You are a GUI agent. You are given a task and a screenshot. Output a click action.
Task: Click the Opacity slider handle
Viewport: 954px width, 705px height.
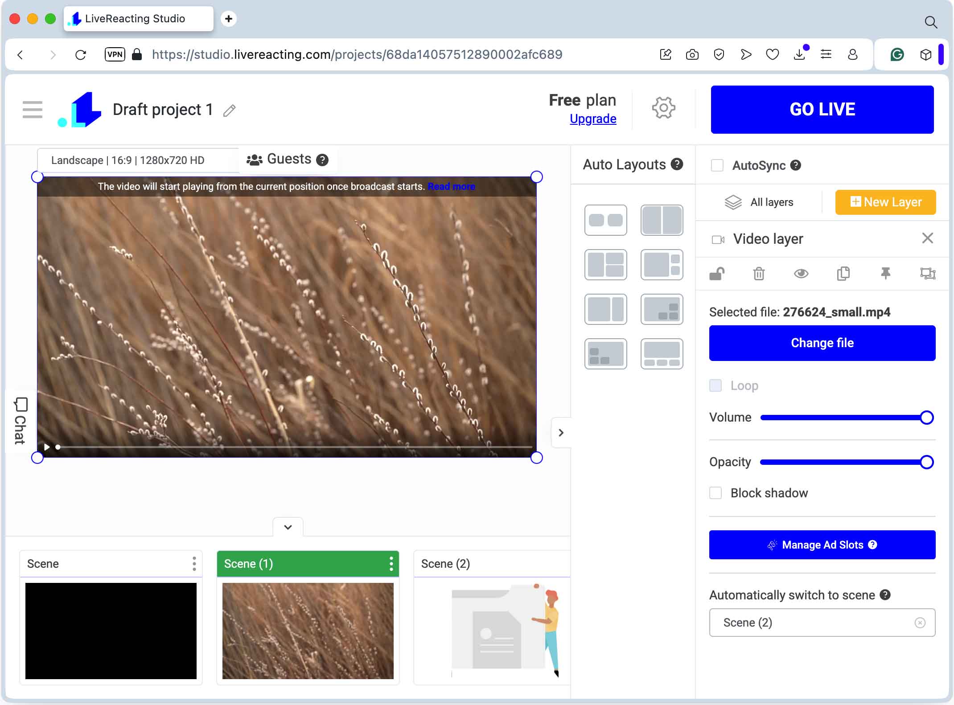coord(927,462)
